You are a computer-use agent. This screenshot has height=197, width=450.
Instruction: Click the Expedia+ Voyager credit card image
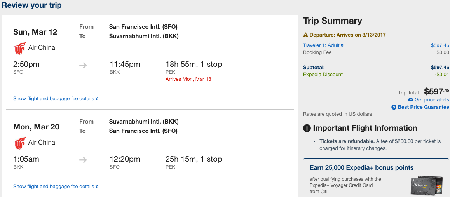(427, 185)
